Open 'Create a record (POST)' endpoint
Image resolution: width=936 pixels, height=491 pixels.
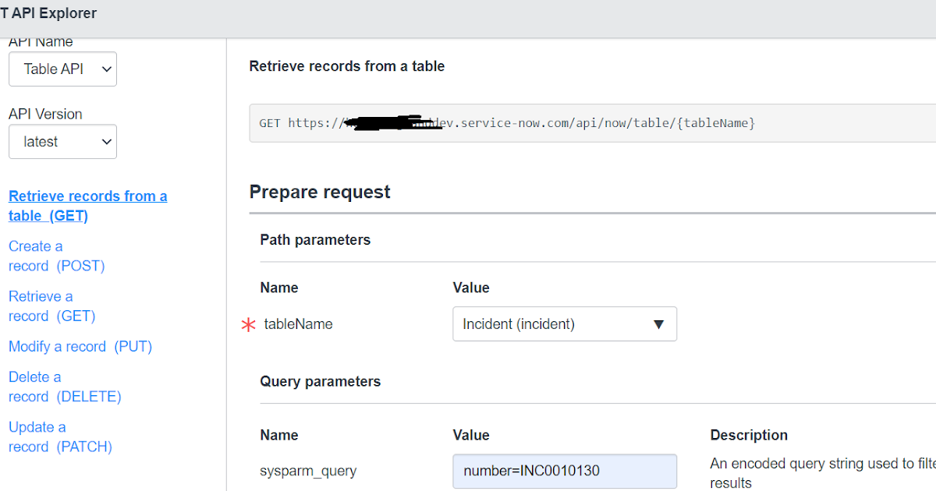pos(56,256)
